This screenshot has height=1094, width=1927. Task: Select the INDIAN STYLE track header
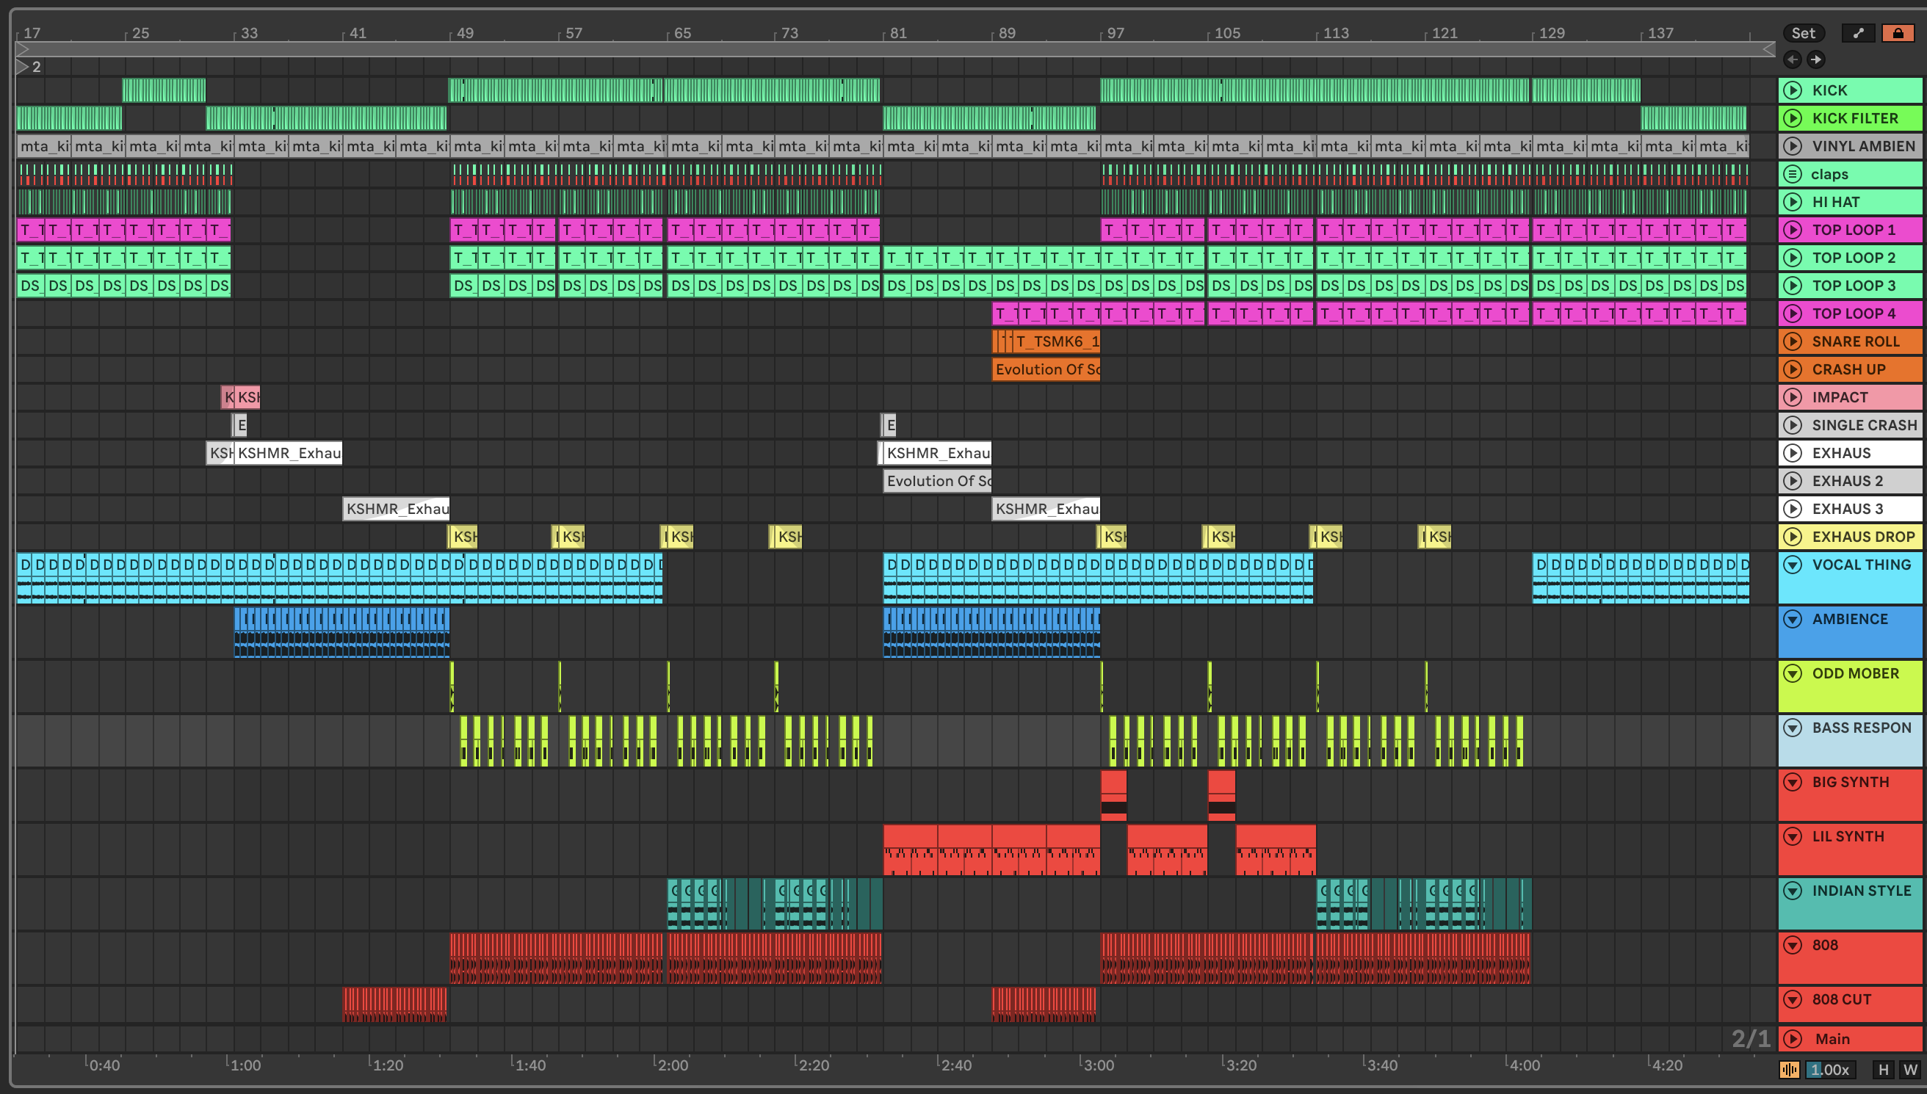click(x=1862, y=891)
